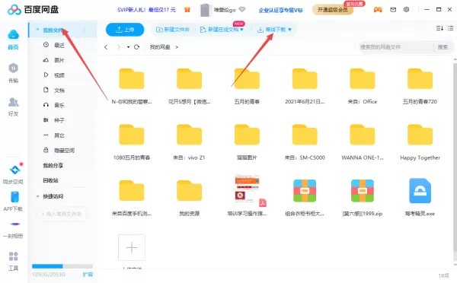Viewport: 457px width, 283px height.
Task: Click the gift box icon in title bar
Action: click(187, 10)
